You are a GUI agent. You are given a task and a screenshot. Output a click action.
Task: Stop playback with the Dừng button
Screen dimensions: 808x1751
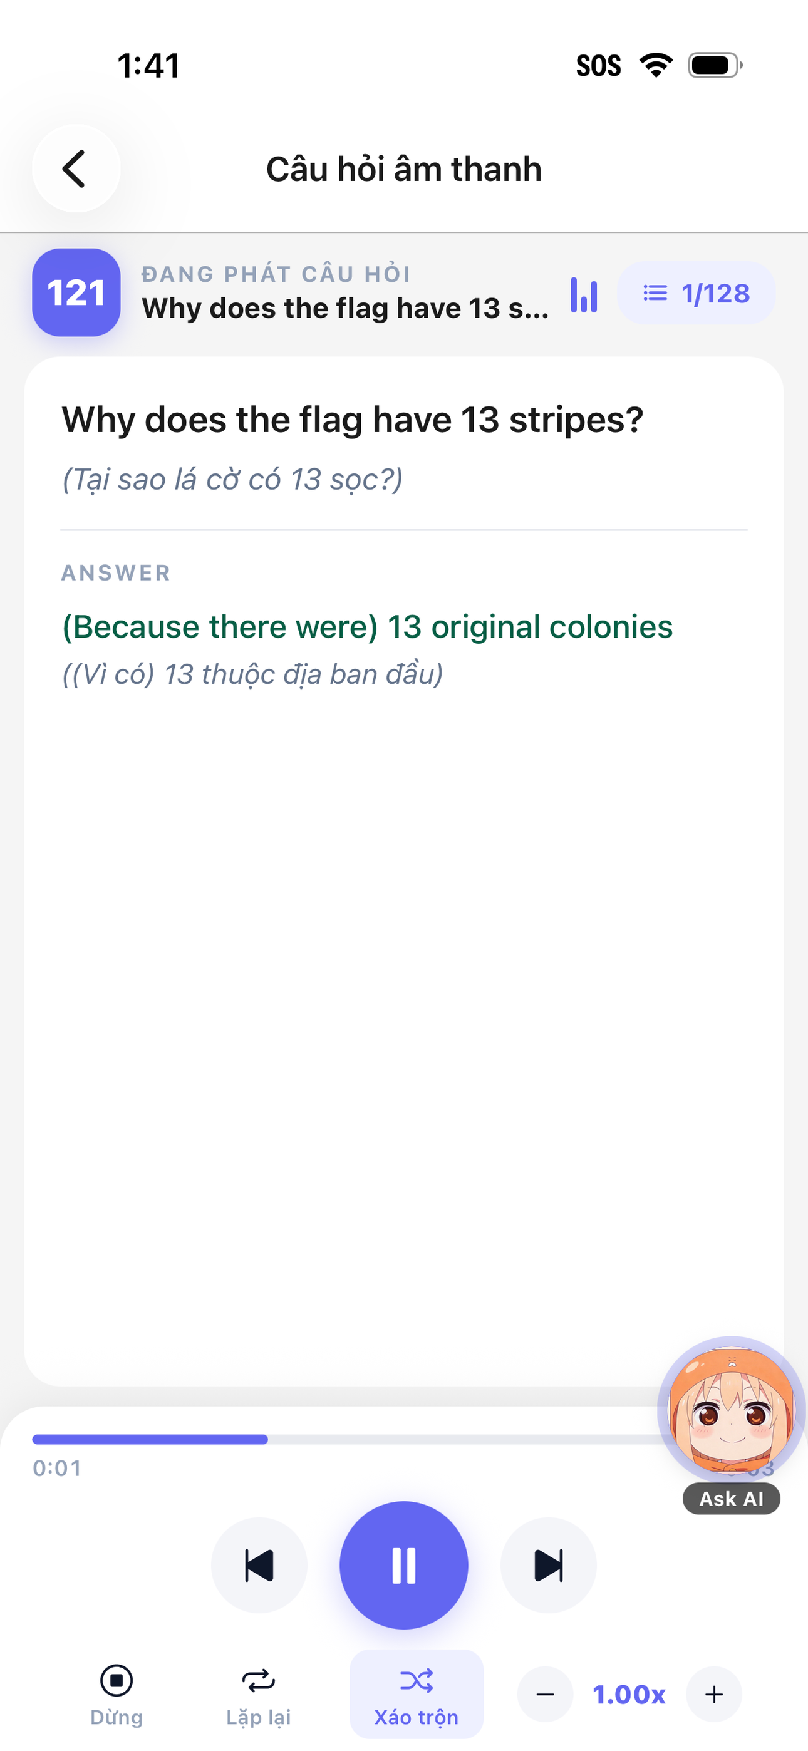pos(117,1695)
